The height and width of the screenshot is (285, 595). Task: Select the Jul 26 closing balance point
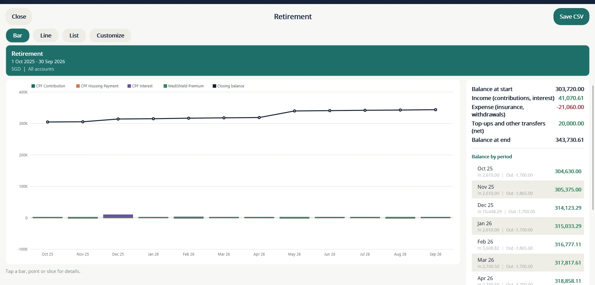click(365, 110)
